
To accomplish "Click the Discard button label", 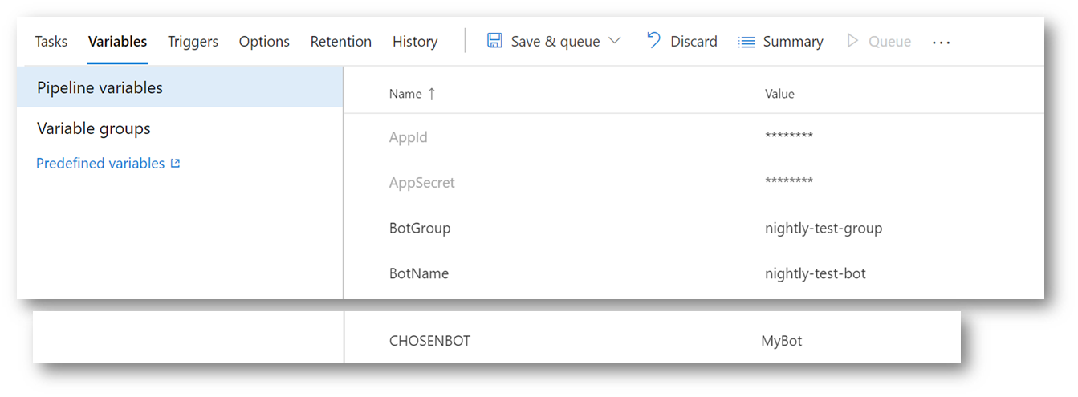I will point(694,42).
